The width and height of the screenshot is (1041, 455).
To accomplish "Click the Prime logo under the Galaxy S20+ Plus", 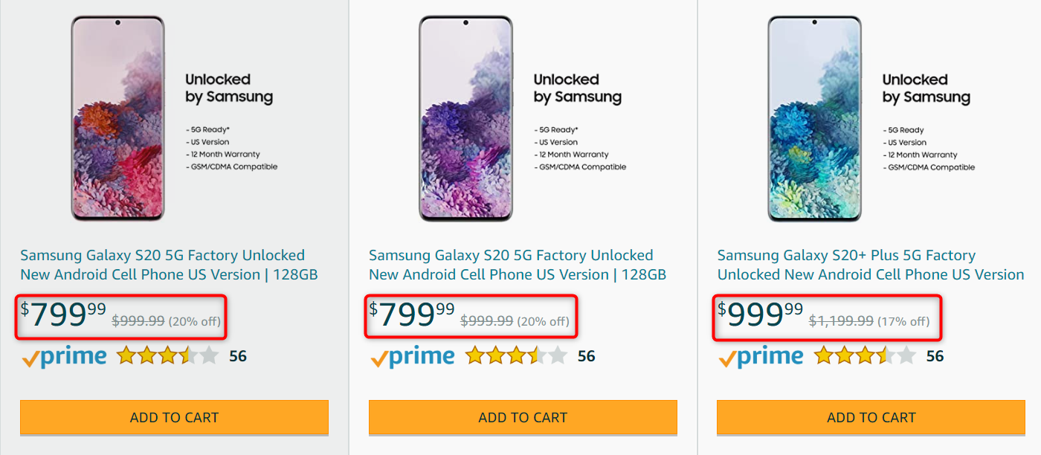I will pyautogui.click(x=761, y=357).
